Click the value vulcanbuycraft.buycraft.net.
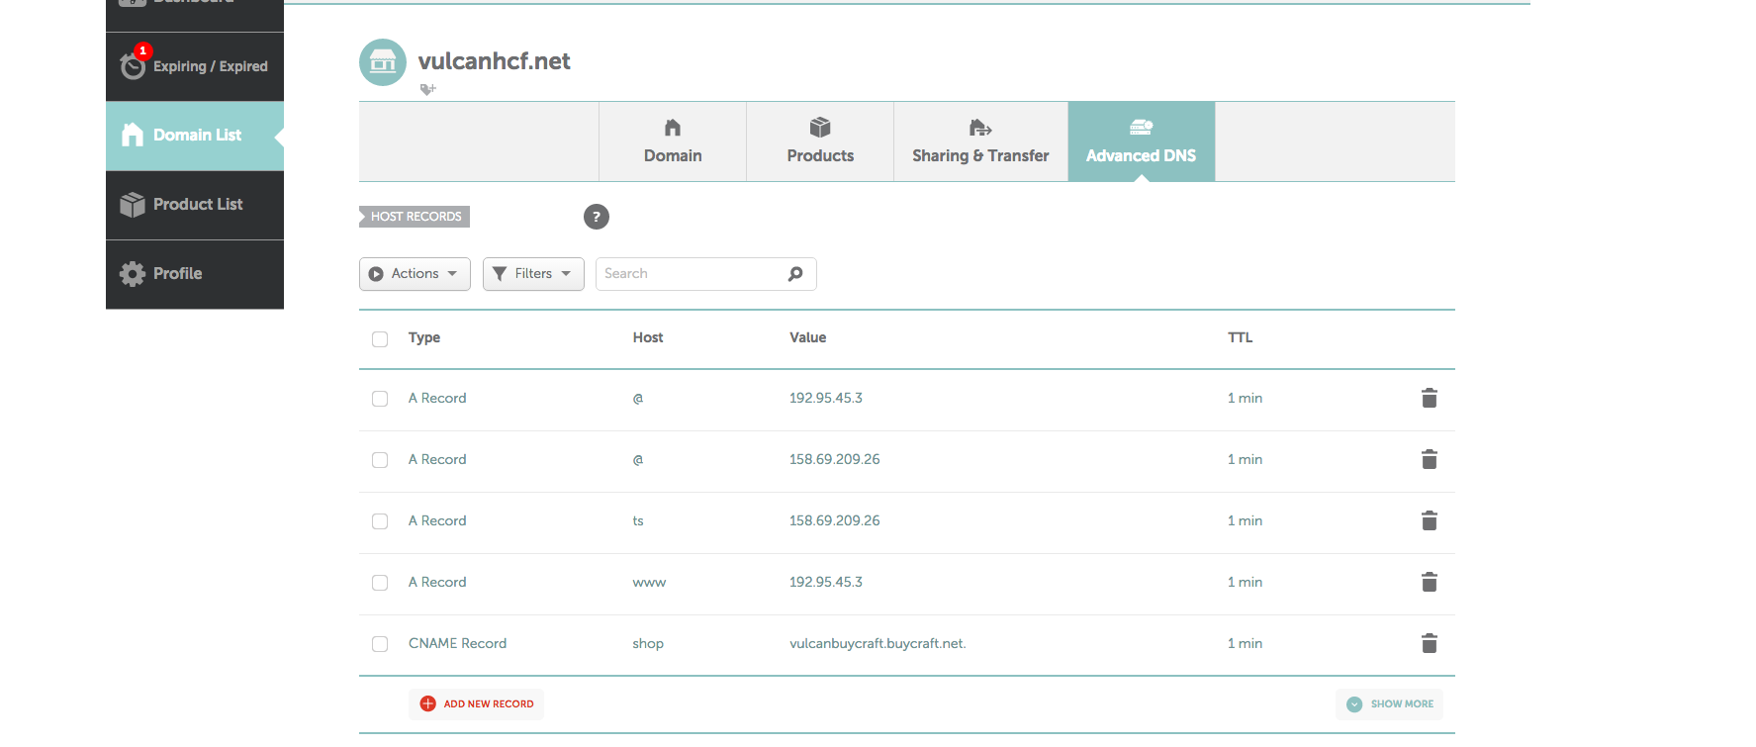The height and width of the screenshot is (747, 1756). coord(878,643)
